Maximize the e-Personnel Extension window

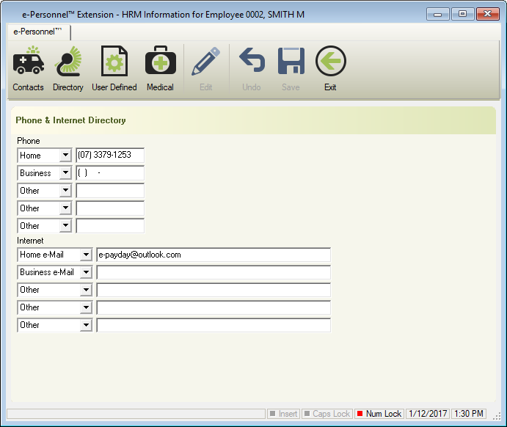[x=462, y=14]
